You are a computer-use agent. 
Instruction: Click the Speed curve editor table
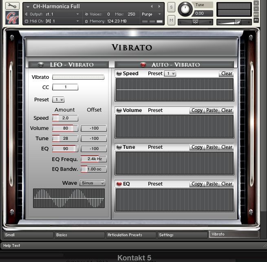[x=174, y=90]
